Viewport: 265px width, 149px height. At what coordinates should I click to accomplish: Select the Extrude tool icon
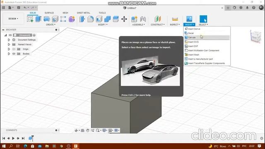[39, 19]
